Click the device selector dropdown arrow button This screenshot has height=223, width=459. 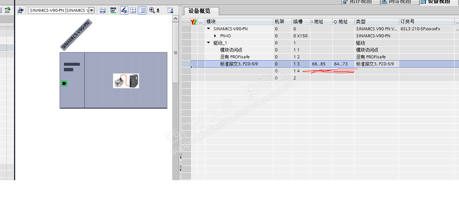tap(92, 10)
